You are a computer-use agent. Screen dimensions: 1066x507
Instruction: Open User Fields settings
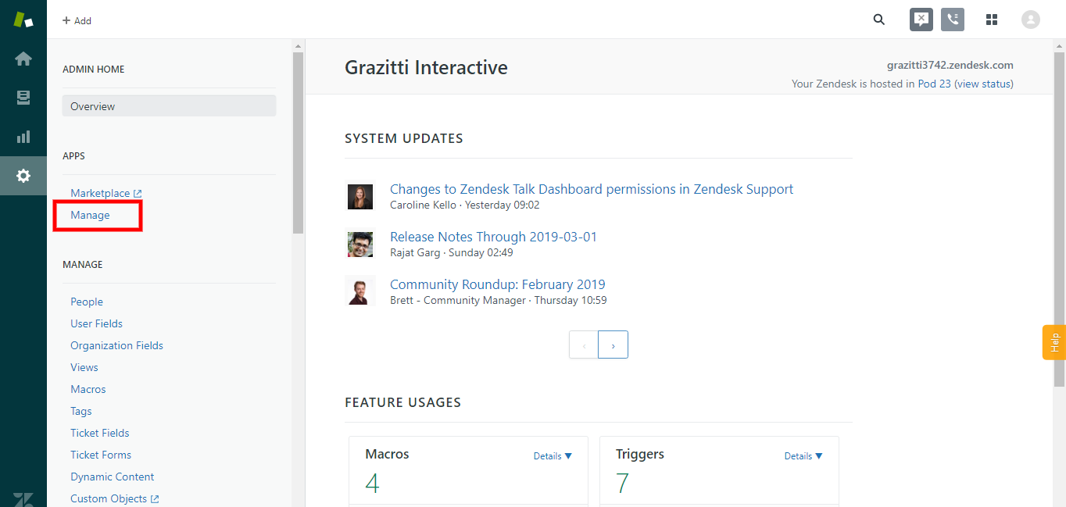pos(96,323)
